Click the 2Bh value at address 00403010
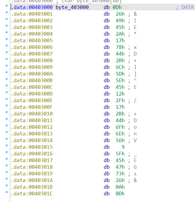Screen dimensions: 195x202 point(120,114)
